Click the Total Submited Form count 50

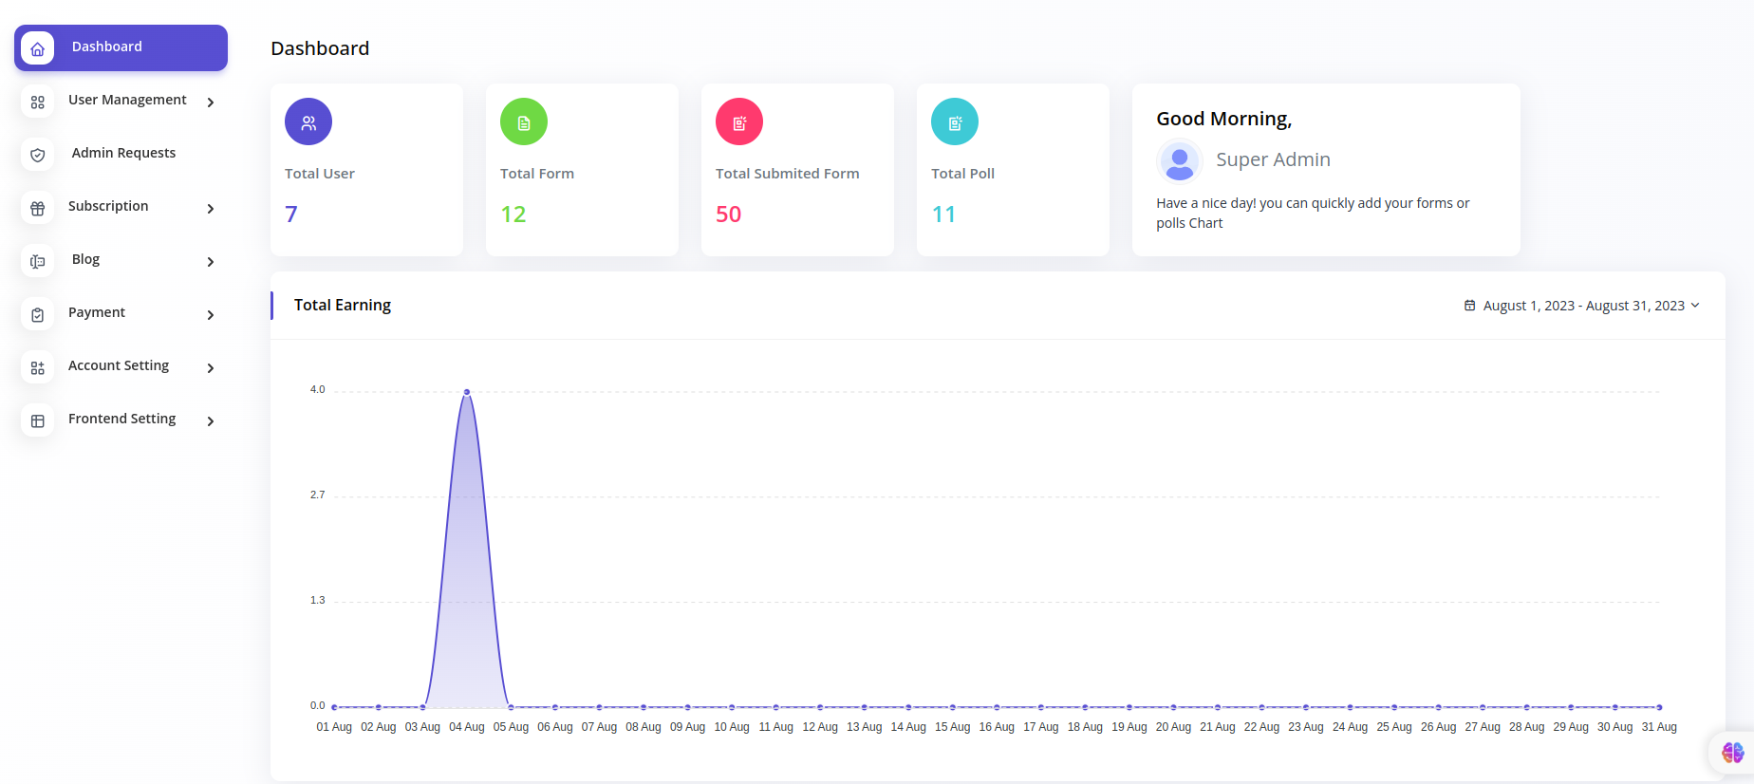(729, 215)
